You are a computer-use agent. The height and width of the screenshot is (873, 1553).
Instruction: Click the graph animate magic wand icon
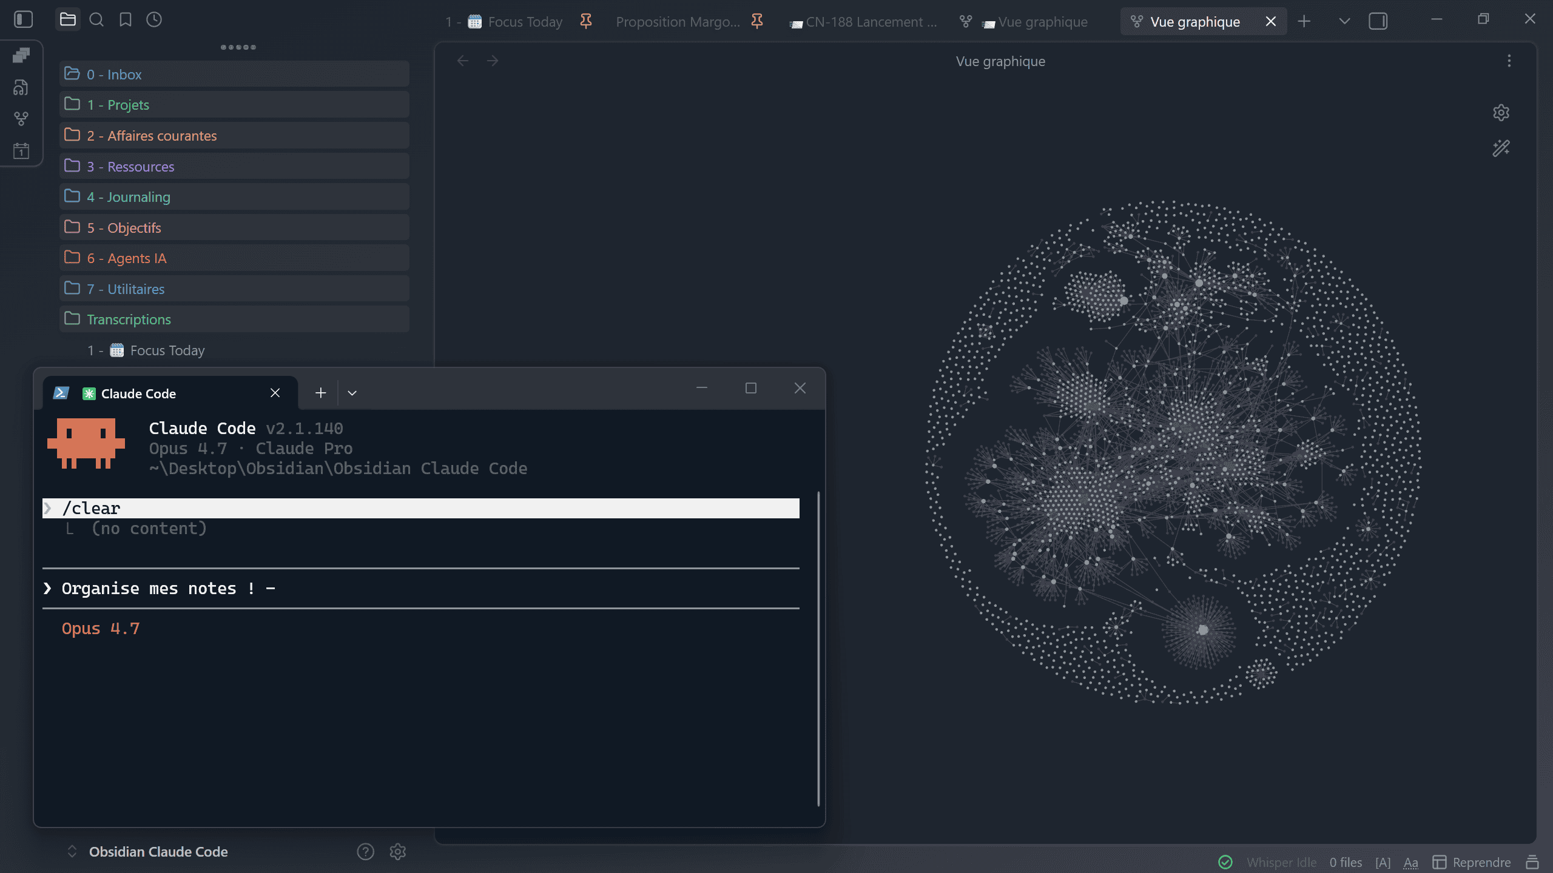click(1501, 149)
